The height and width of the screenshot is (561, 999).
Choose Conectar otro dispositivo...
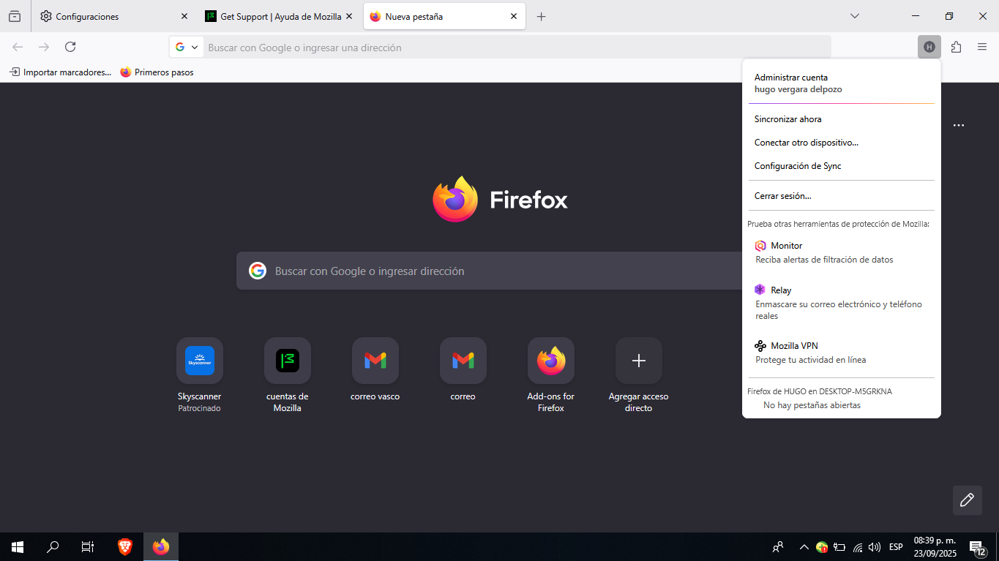point(842,143)
